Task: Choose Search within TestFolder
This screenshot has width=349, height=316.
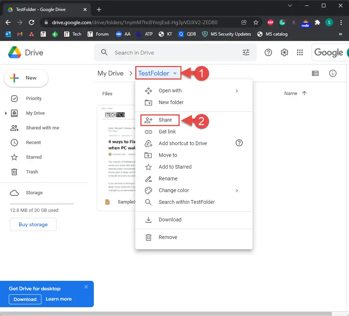Action: 194,202
